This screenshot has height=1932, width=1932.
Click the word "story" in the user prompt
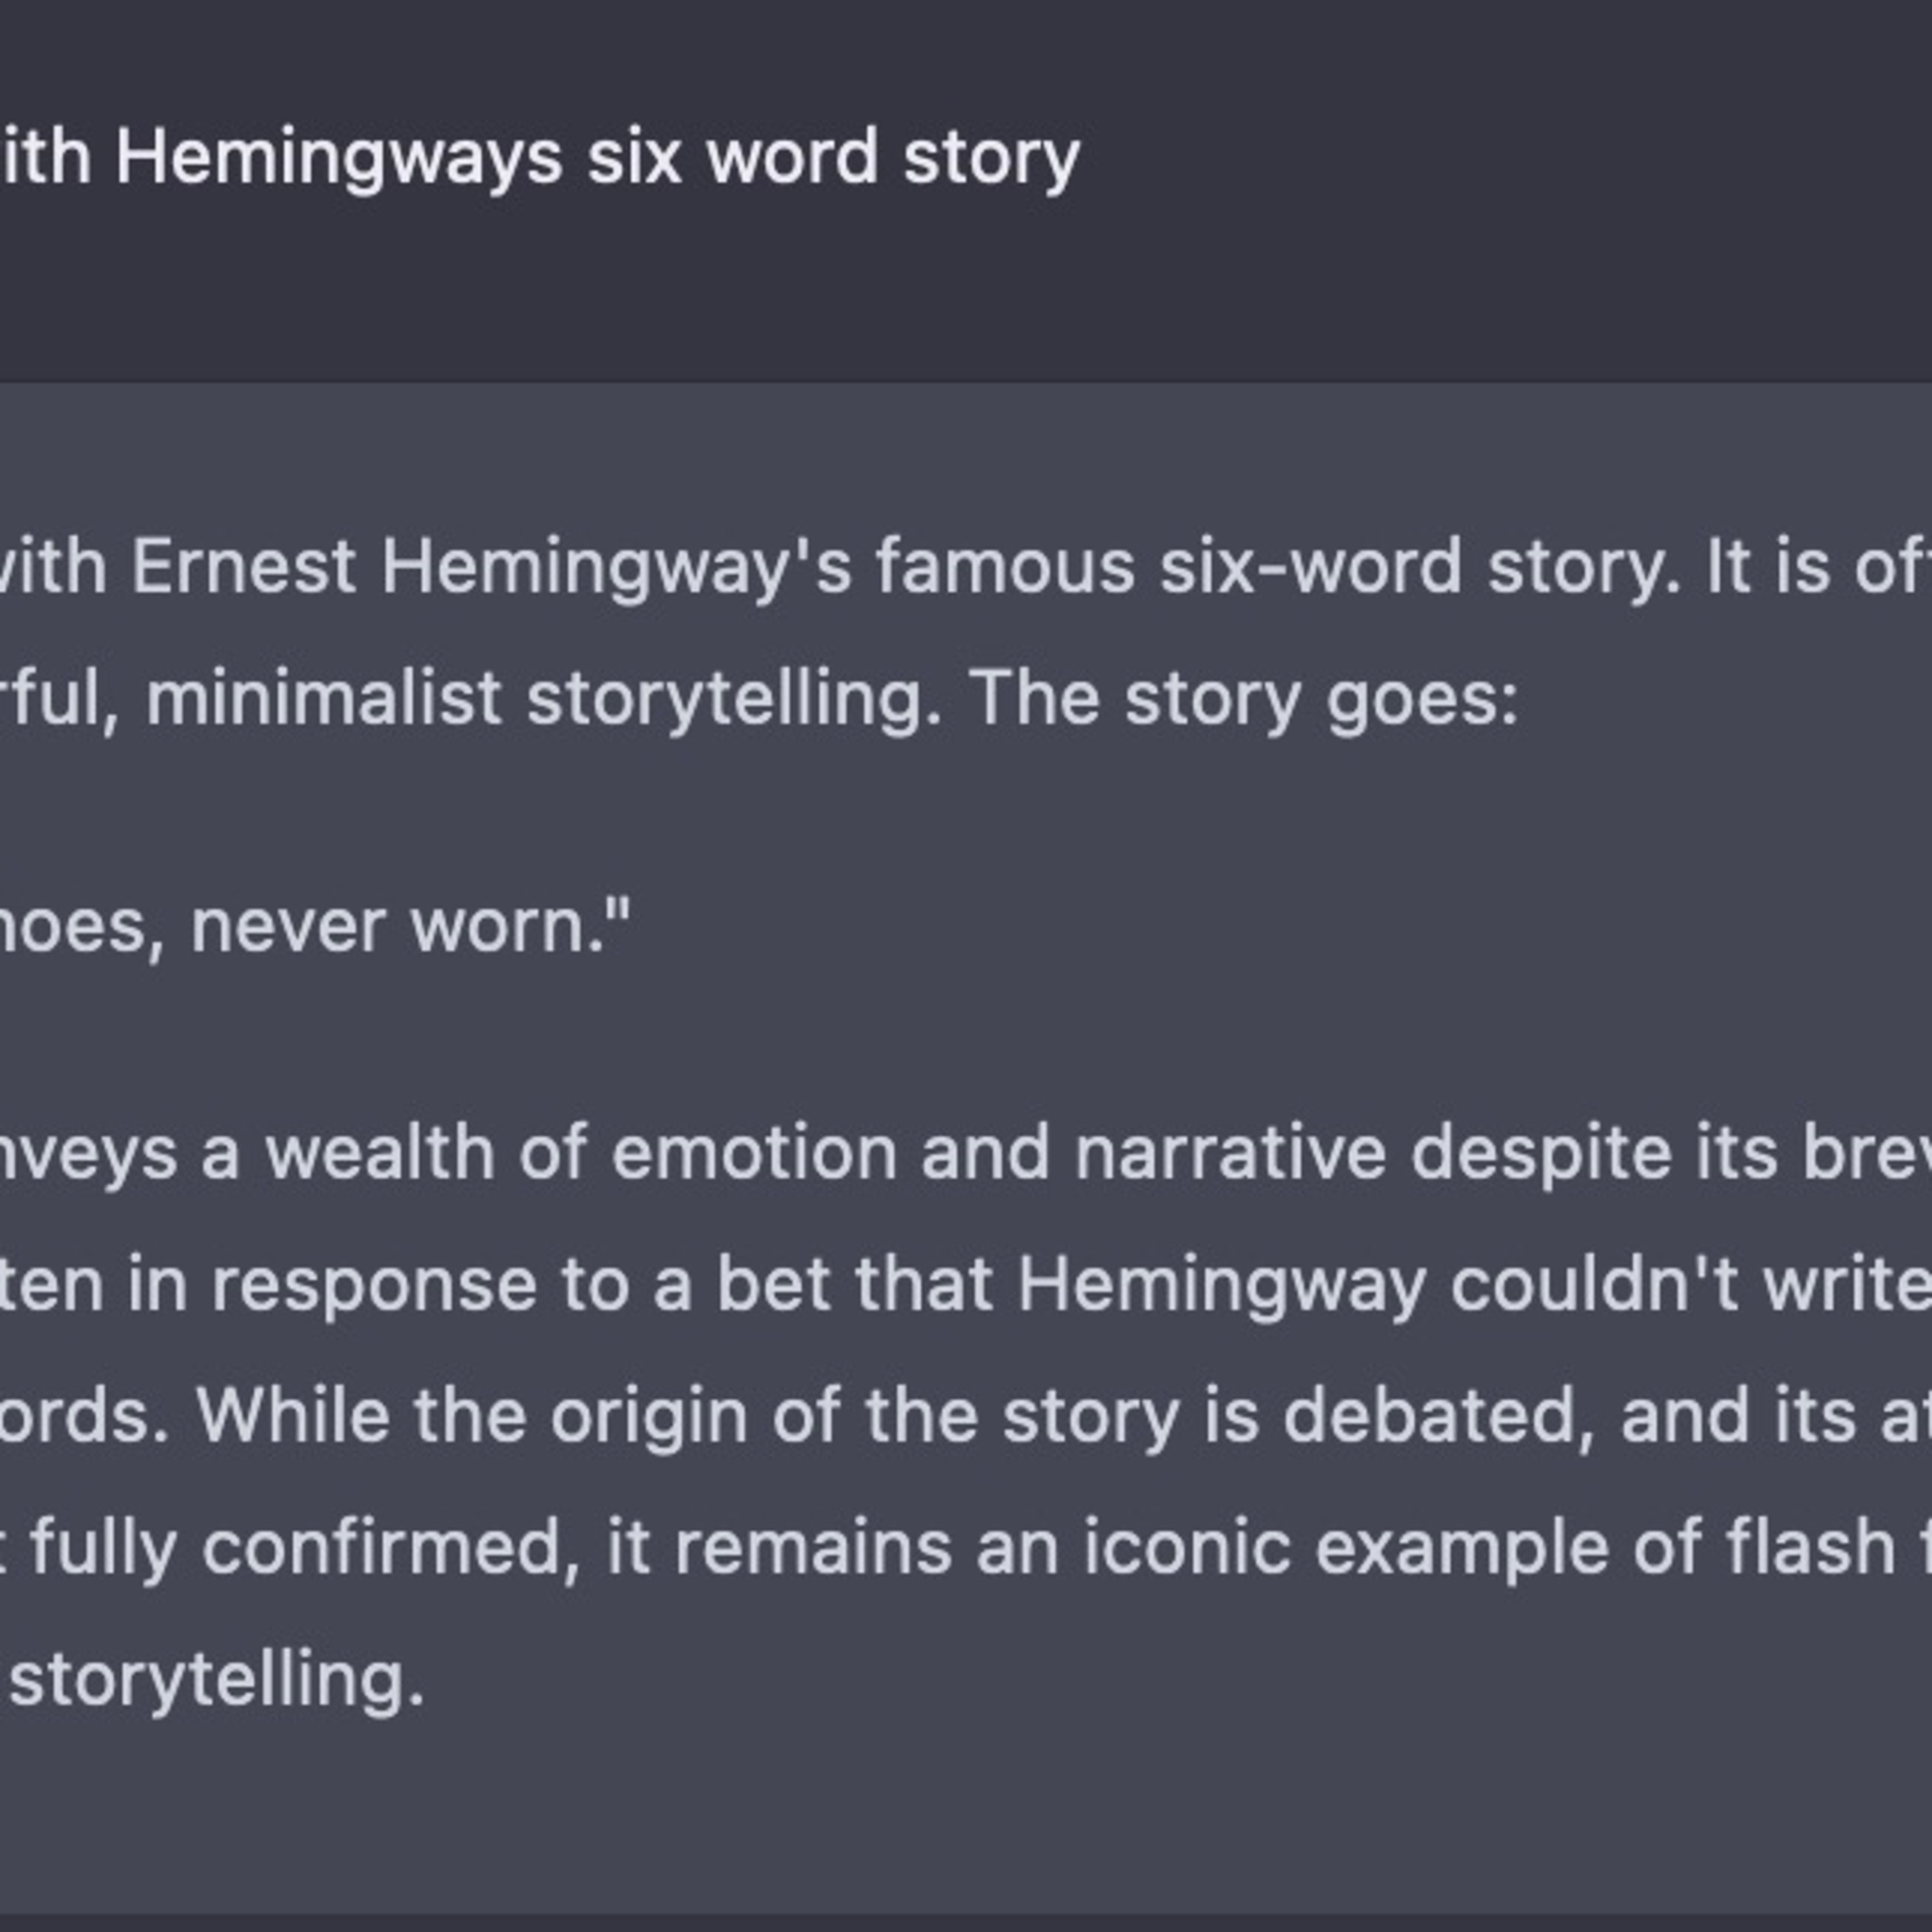tap(991, 157)
